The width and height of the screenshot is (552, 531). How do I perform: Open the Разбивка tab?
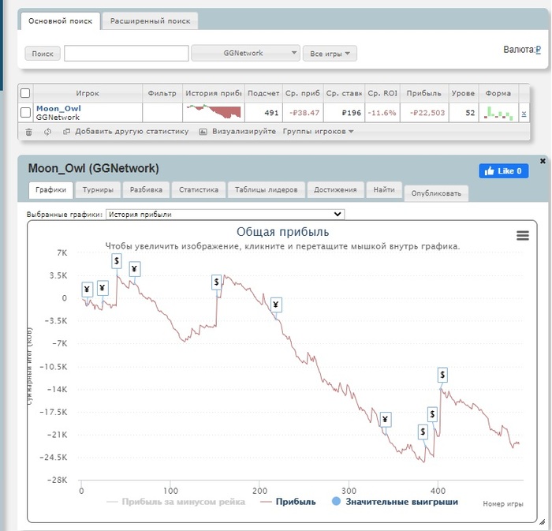(146, 190)
